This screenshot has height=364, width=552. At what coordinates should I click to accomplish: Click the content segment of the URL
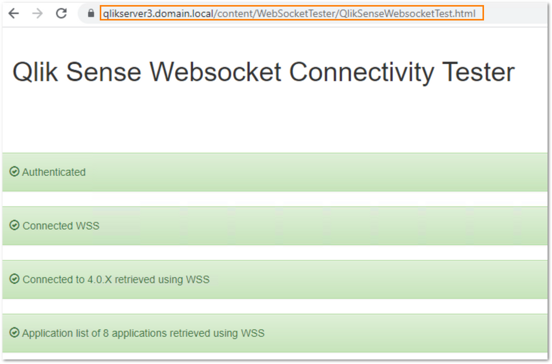point(235,14)
